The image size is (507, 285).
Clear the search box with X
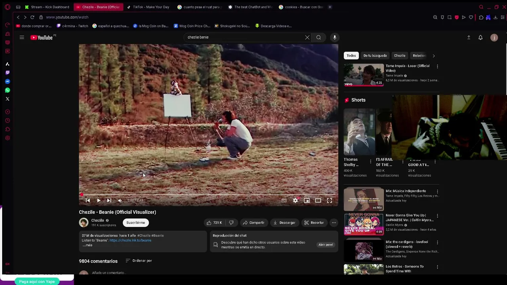point(307,37)
